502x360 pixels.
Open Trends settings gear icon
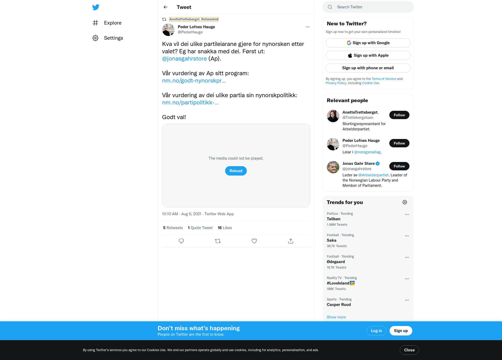[405, 202]
